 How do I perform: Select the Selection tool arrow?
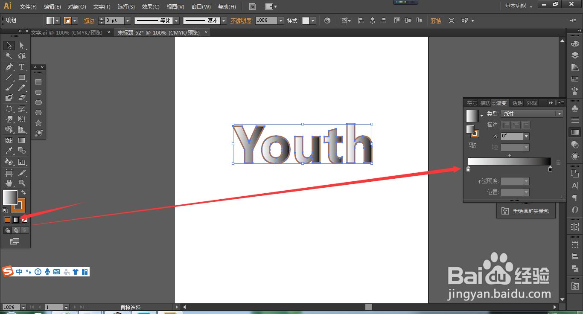[9, 46]
